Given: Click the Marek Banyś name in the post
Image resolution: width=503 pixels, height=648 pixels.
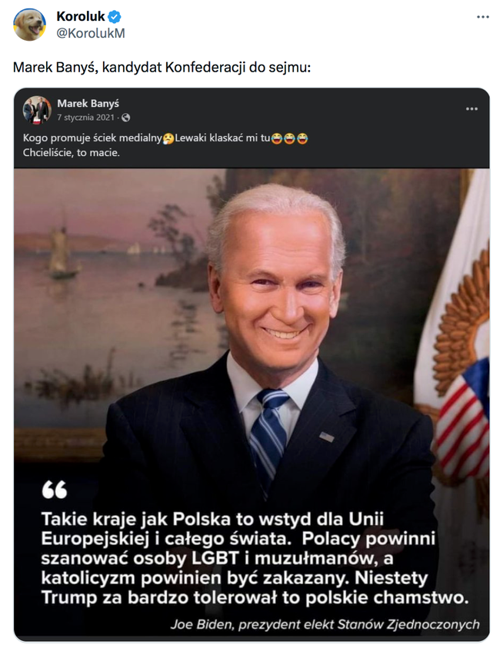Looking at the screenshot, I should click(x=88, y=104).
